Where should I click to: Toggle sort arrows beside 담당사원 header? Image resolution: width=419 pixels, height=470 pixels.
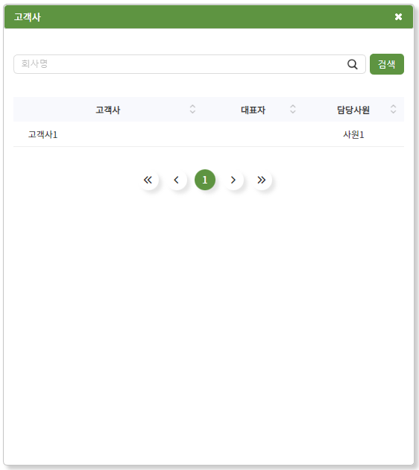[393, 109]
